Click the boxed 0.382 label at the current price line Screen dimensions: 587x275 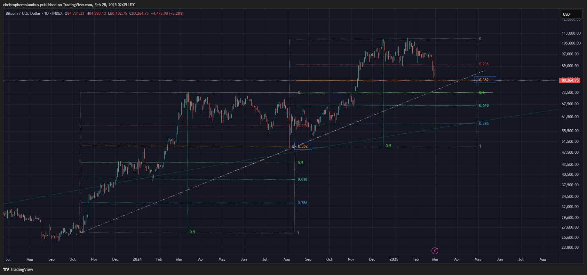click(x=485, y=80)
